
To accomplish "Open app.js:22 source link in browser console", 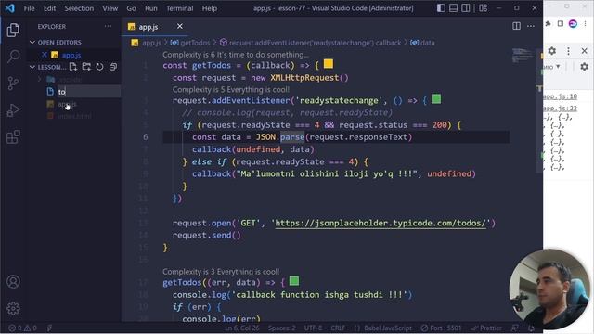I will click(561, 109).
